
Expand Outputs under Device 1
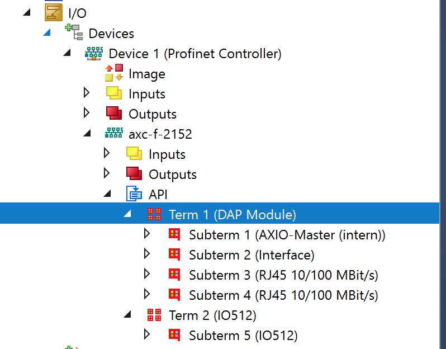87,113
